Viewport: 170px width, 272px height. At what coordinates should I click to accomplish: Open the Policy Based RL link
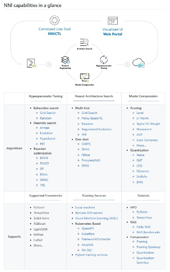[92, 118]
